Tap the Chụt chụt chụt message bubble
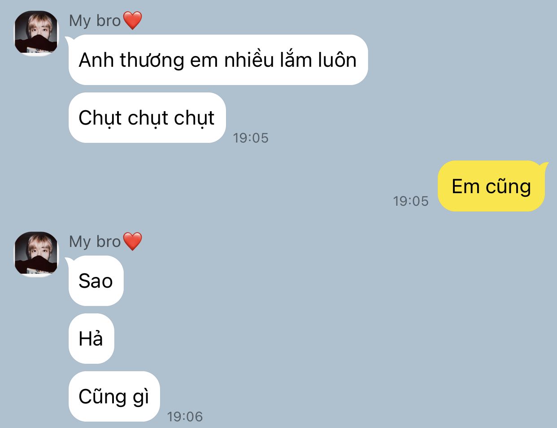The image size is (557, 428). [147, 117]
